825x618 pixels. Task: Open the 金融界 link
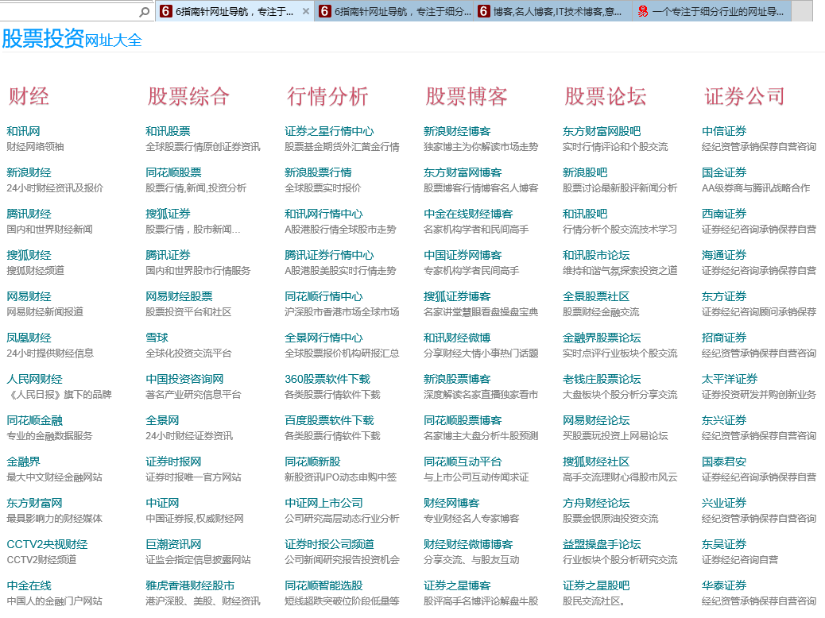point(23,462)
